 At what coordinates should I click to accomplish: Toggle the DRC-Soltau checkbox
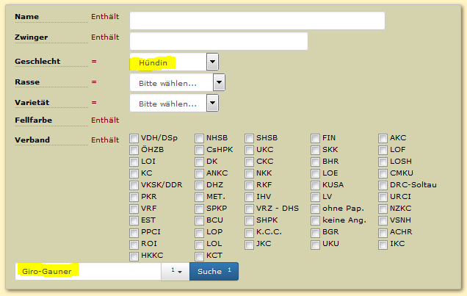tap(383, 185)
